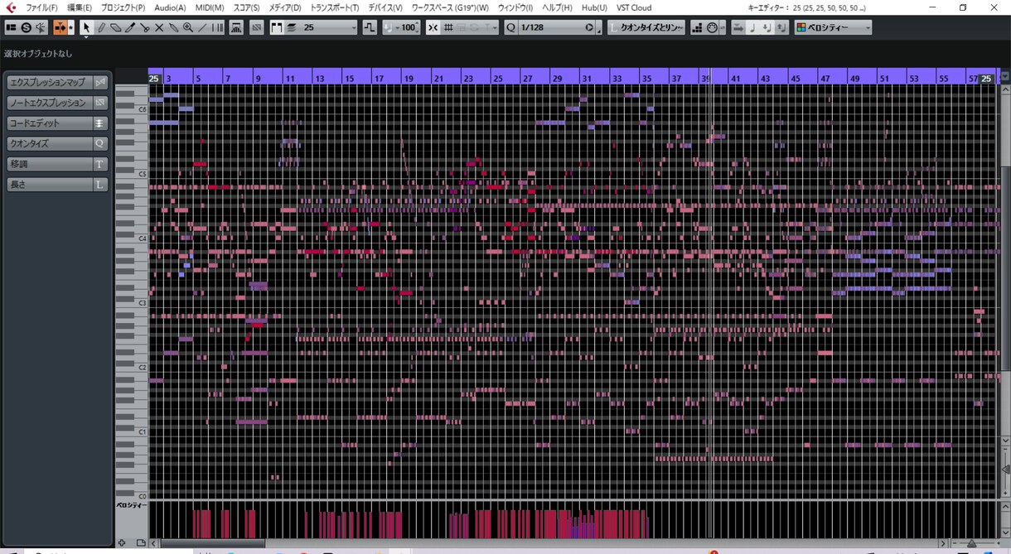
Task: Click the T icon beside 移調
Action: click(x=100, y=164)
